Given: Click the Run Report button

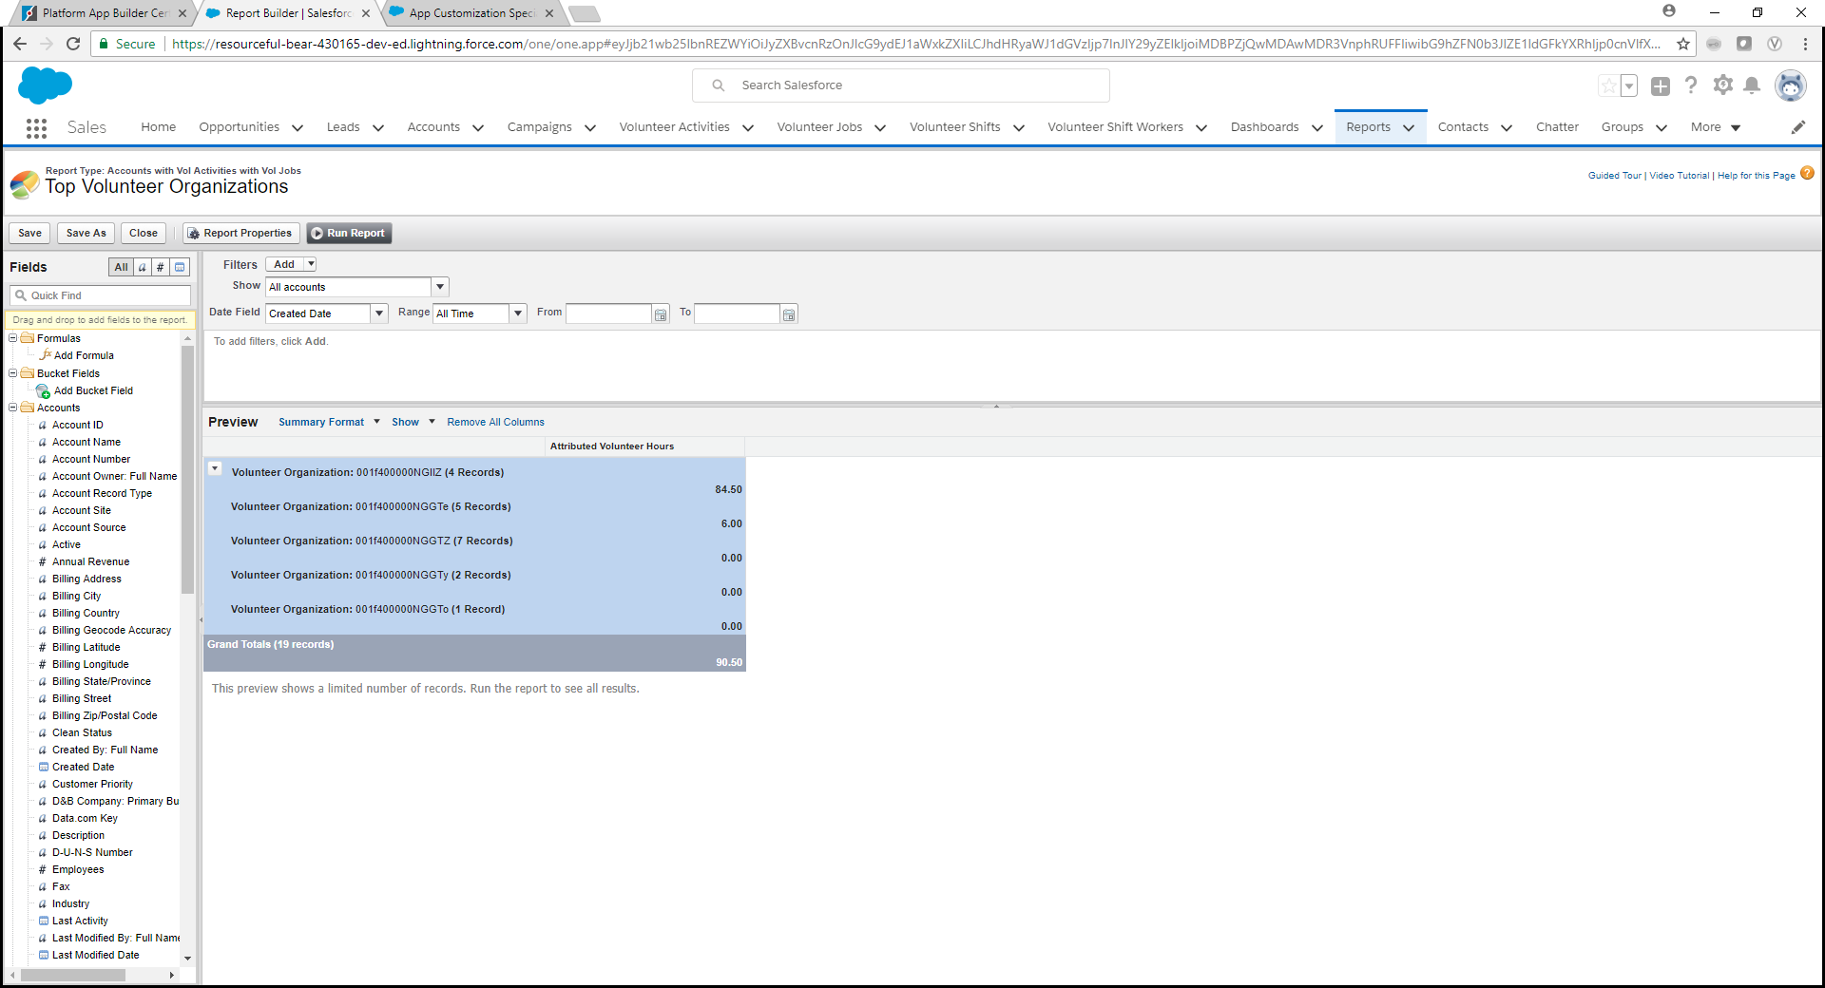Looking at the screenshot, I should 349,234.
